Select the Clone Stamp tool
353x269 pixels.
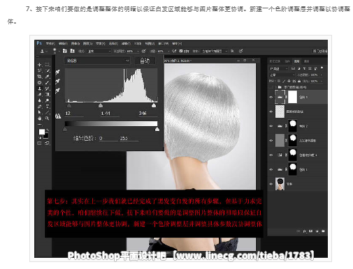40,89
